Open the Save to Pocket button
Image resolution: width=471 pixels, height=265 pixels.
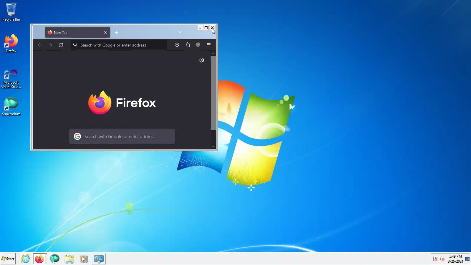pyautogui.click(x=177, y=45)
